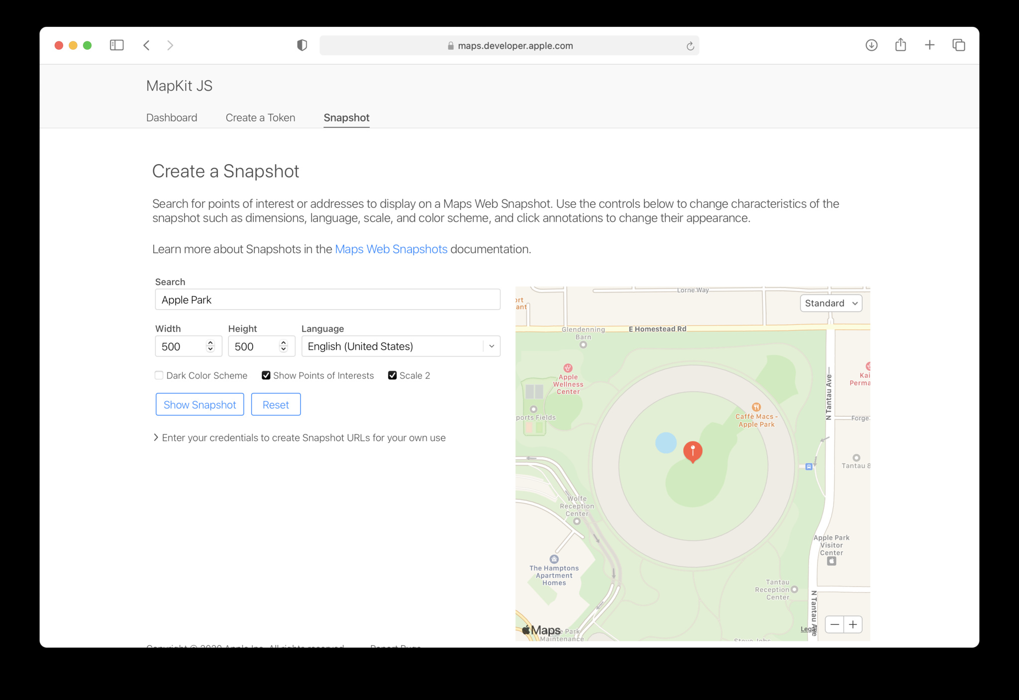Click the Sports Fields marker dot
The image size is (1019, 700).
(x=533, y=409)
